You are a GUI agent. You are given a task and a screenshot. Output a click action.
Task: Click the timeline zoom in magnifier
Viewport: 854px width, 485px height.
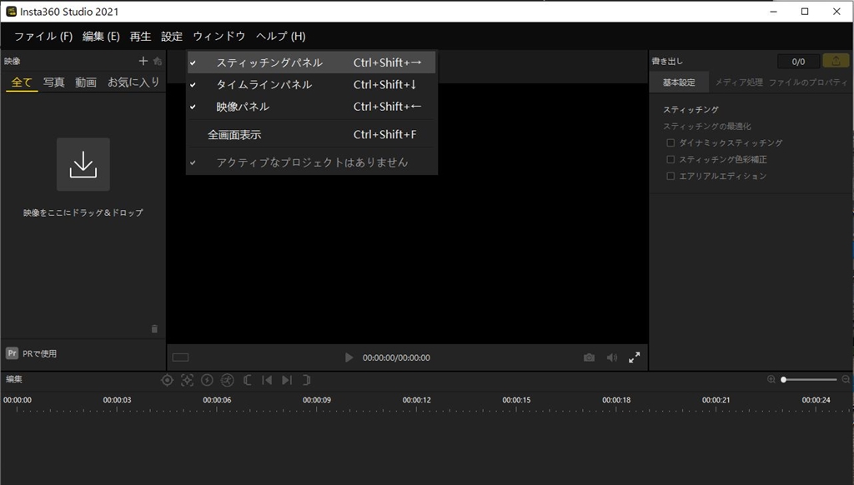point(771,379)
